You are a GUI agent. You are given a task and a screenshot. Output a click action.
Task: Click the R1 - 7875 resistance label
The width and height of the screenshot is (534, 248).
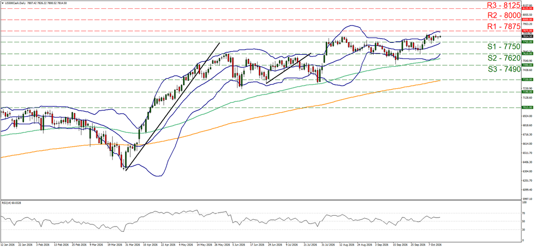tap(504, 26)
